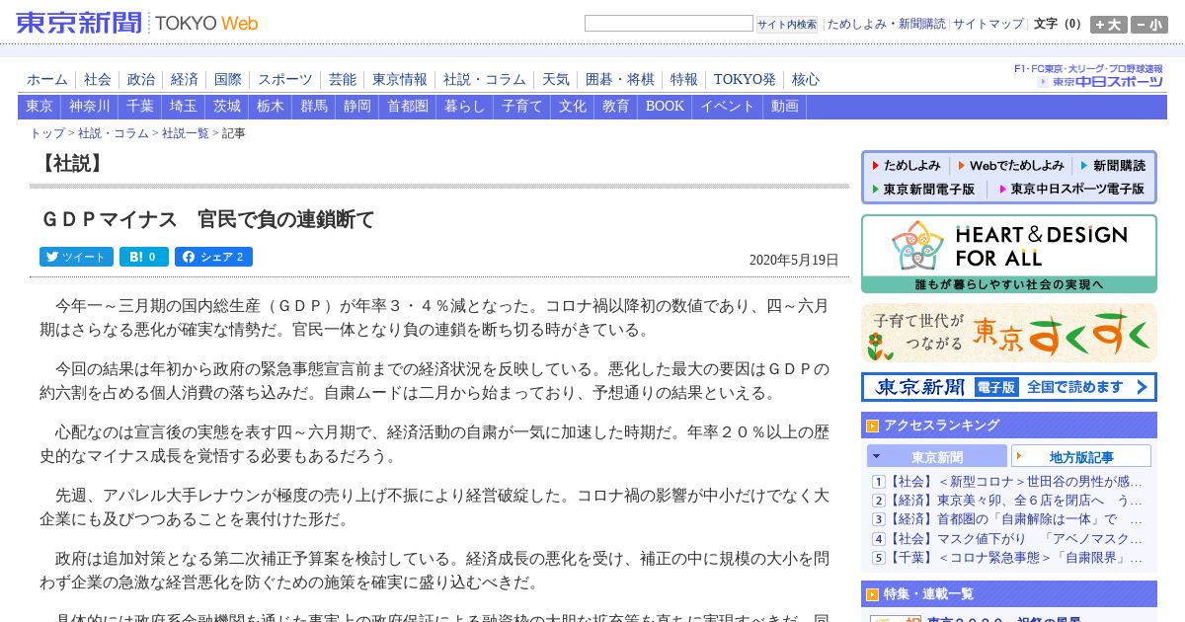Screen dimensions: 1185x622
Task: Click the Tokyo Shimbun TOKYO Web logo
Action: [x=137, y=23]
